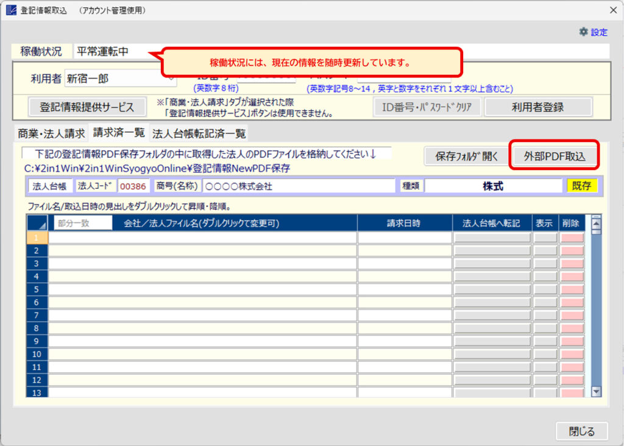The height and width of the screenshot is (446, 624).
Task: Click scrollbar down arrow in file list
Action: tap(596, 392)
